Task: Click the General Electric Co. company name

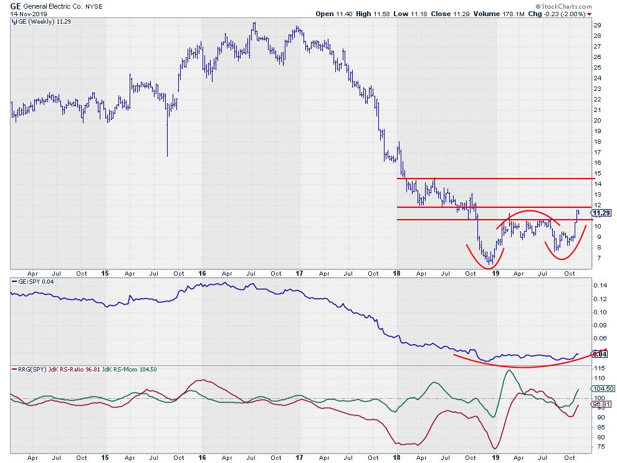Action: click(53, 6)
